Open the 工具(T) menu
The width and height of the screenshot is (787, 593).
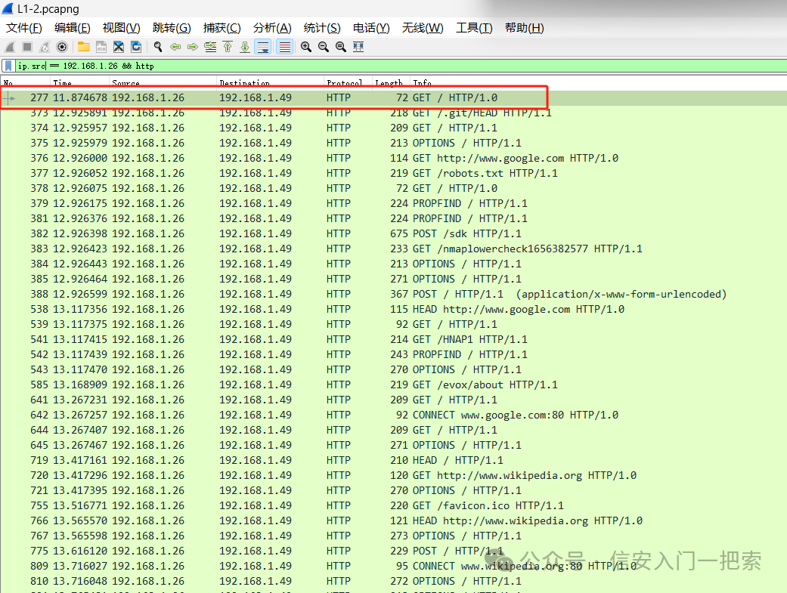coord(474,28)
